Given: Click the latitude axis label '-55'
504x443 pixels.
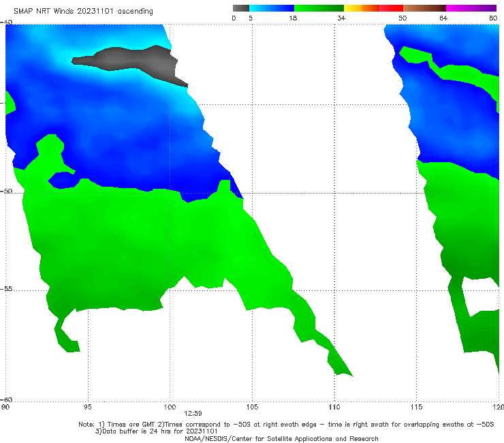Looking at the screenshot, I should 6,289.
